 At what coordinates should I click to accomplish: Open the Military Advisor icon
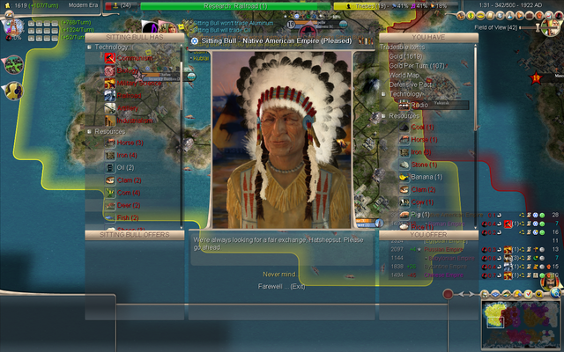[x=501, y=16]
